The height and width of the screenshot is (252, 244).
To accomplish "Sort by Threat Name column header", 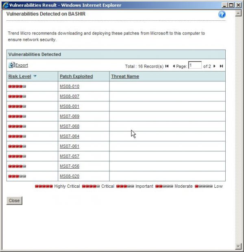I will [x=125, y=77].
